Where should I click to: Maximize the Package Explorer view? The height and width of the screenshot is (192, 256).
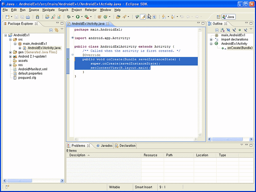[x=62, y=23]
